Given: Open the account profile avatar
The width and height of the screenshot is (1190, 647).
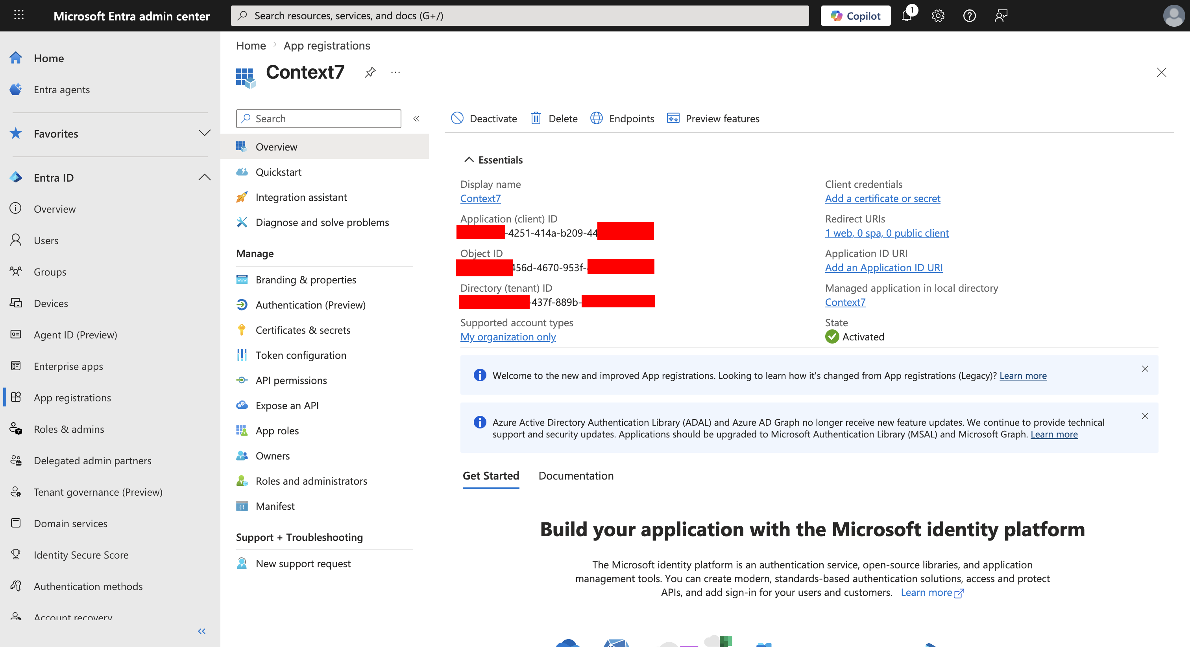Looking at the screenshot, I should point(1173,16).
